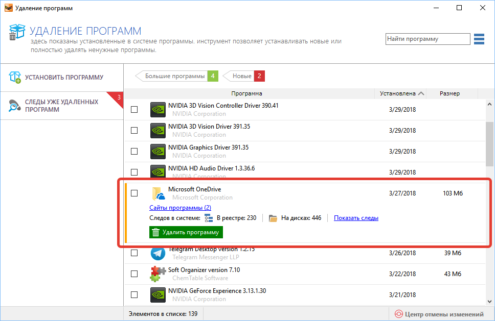Screen dimensions: 495x321
Task: Check the Microsoft OneDrive checkbox
Action: pos(134,193)
